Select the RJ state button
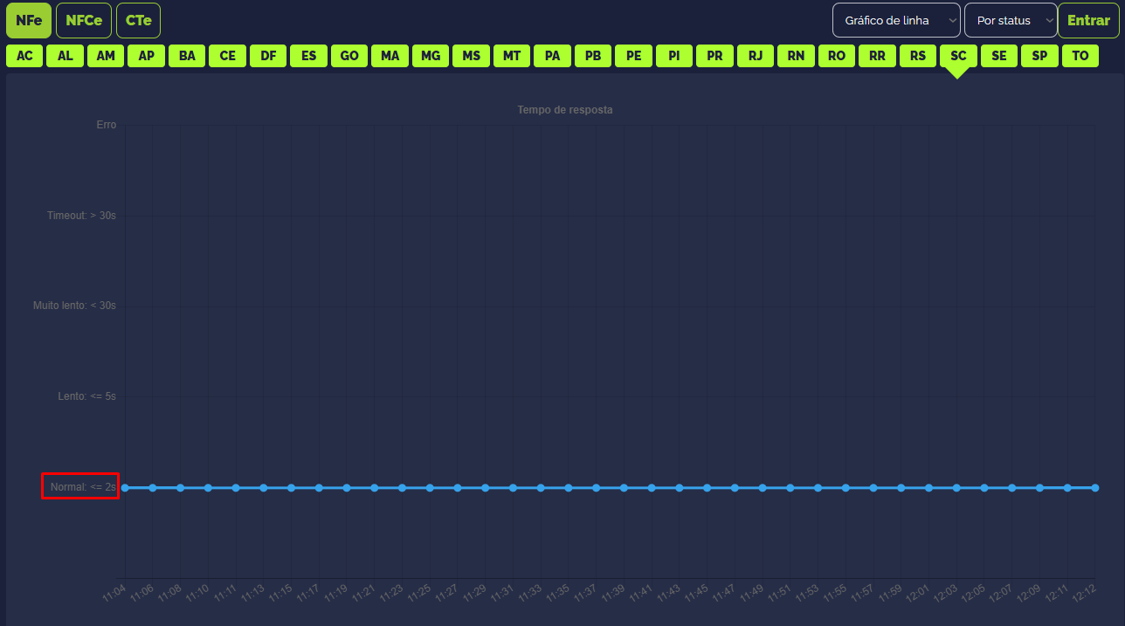The width and height of the screenshot is (1125, 626). (755, 56)
